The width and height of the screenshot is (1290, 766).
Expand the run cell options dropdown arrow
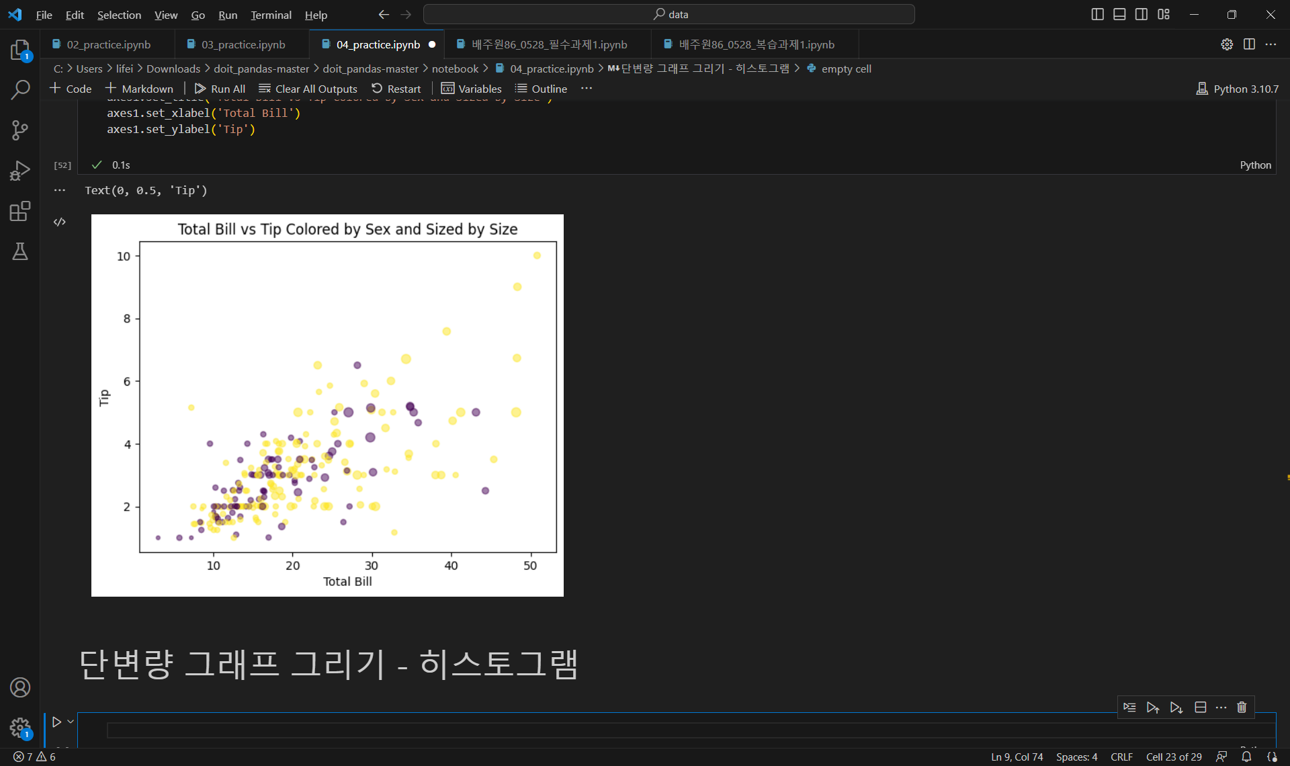coord(71,722)
